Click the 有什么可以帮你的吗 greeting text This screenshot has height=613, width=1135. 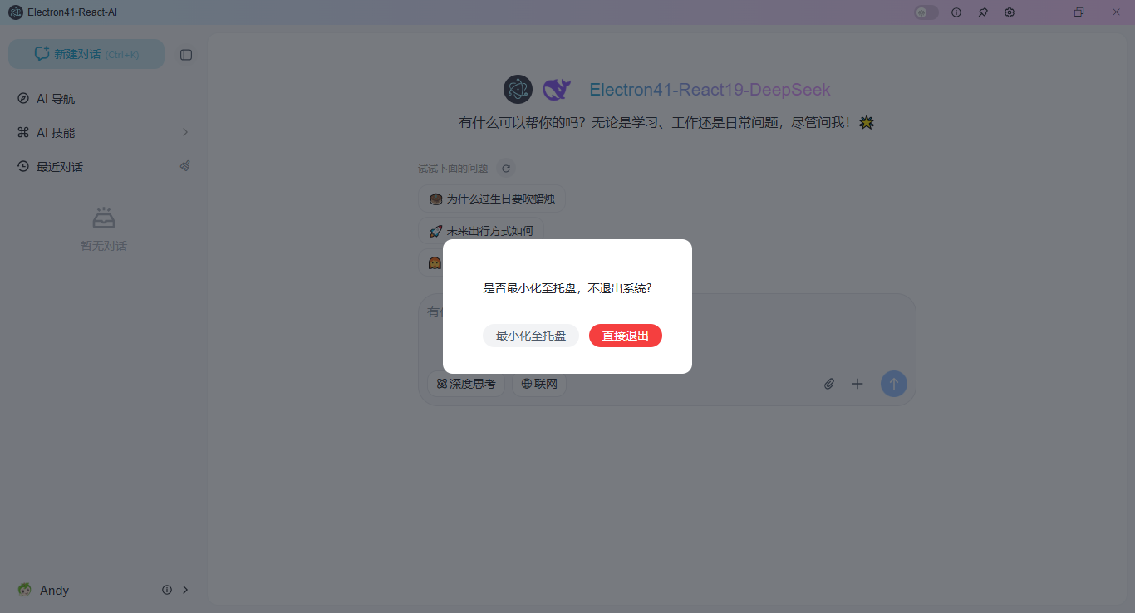(666, 123)
